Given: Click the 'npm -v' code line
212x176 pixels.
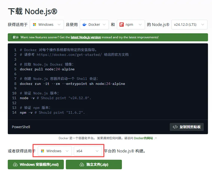Looking at the screenshot, I should point(52,112).
